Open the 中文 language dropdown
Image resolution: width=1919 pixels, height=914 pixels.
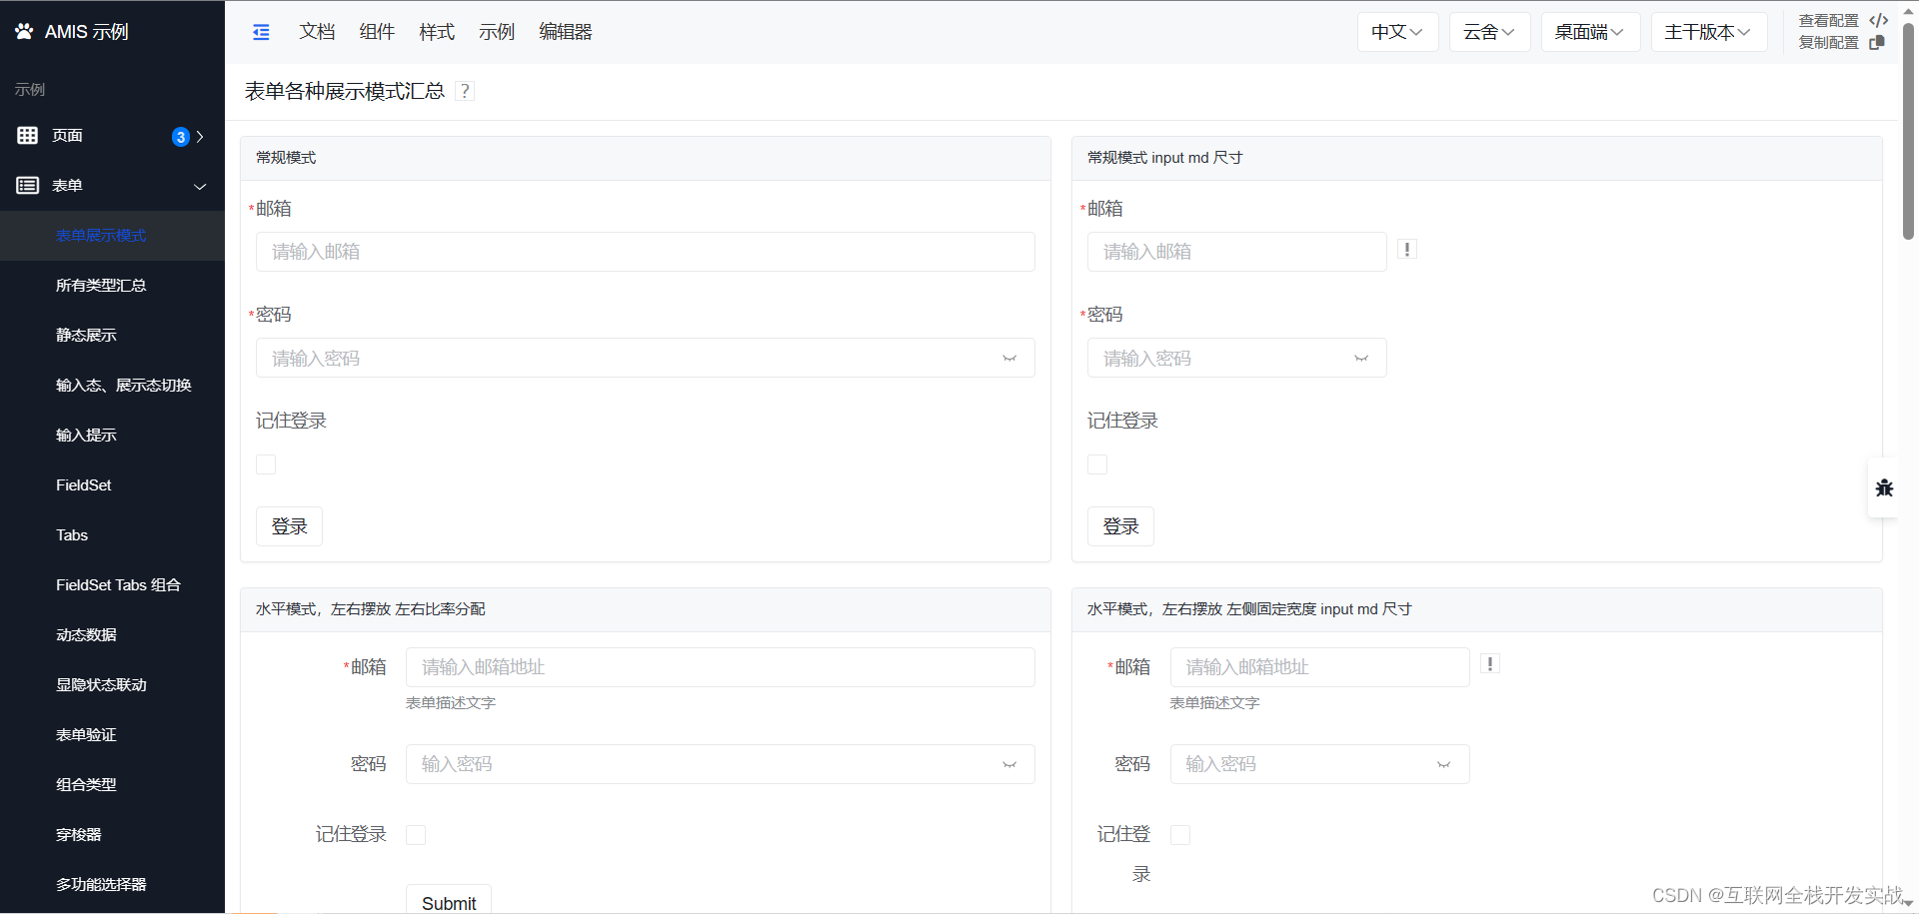click(x=1397, y=32)
